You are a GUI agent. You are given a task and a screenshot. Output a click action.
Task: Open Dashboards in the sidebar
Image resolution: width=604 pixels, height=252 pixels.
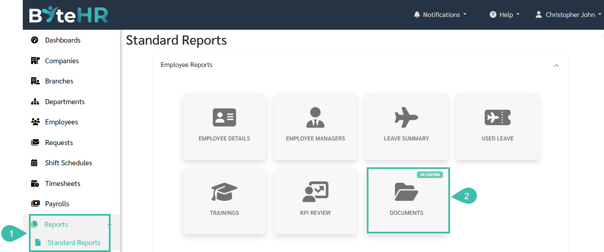(63, 40)
